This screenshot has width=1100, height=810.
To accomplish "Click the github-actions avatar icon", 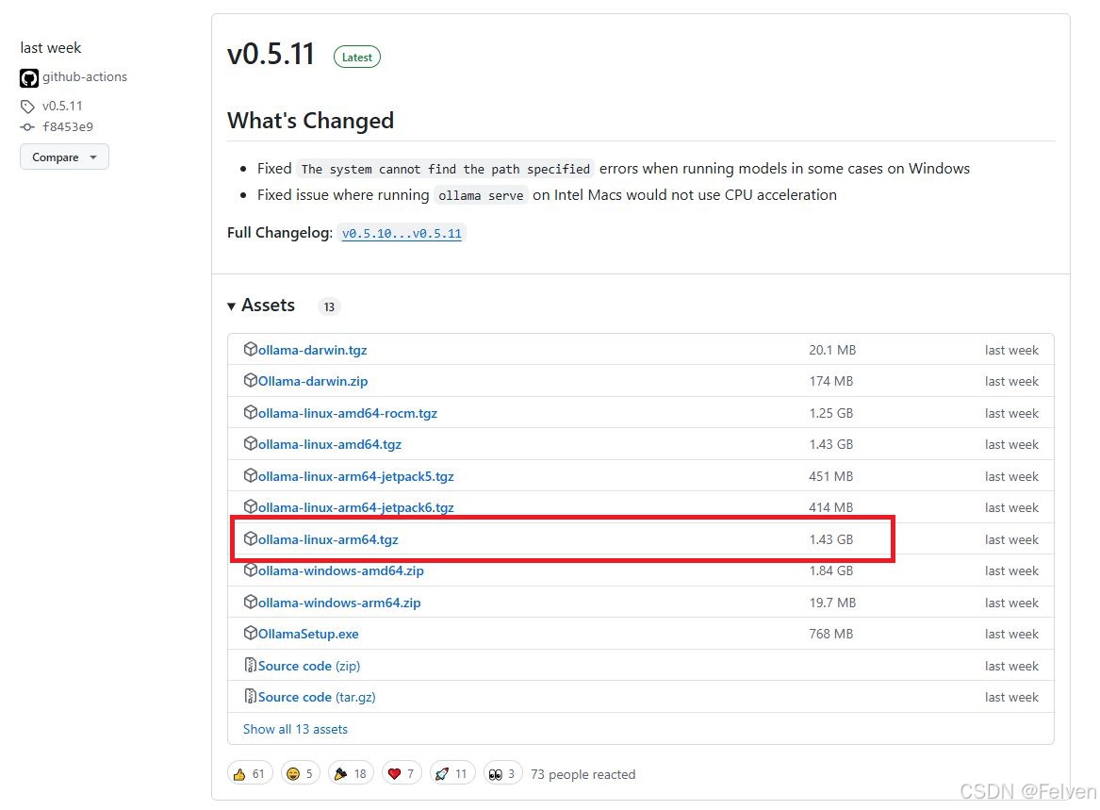I will (29, 78).
